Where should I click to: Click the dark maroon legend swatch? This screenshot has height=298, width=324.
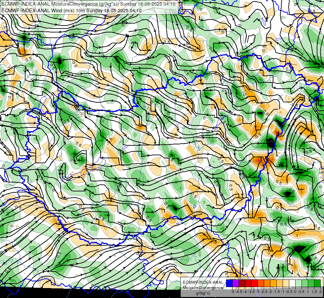pos(242,283)
